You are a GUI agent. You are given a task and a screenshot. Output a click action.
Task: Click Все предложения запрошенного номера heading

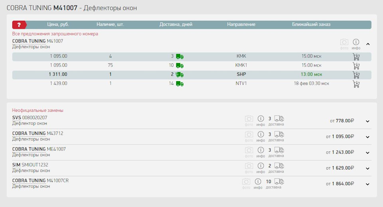(55, 34)
